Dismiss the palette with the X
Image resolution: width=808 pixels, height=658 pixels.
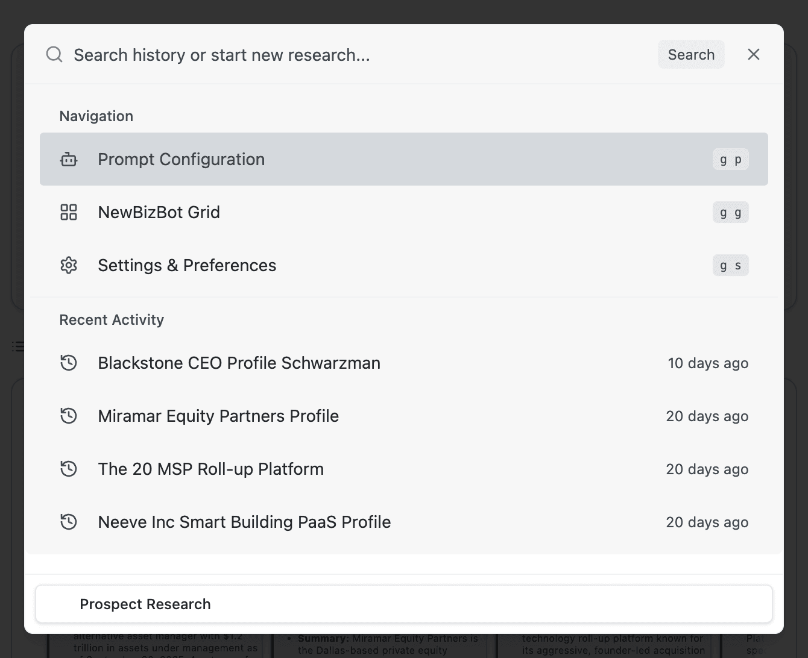(x=753, y=54)
